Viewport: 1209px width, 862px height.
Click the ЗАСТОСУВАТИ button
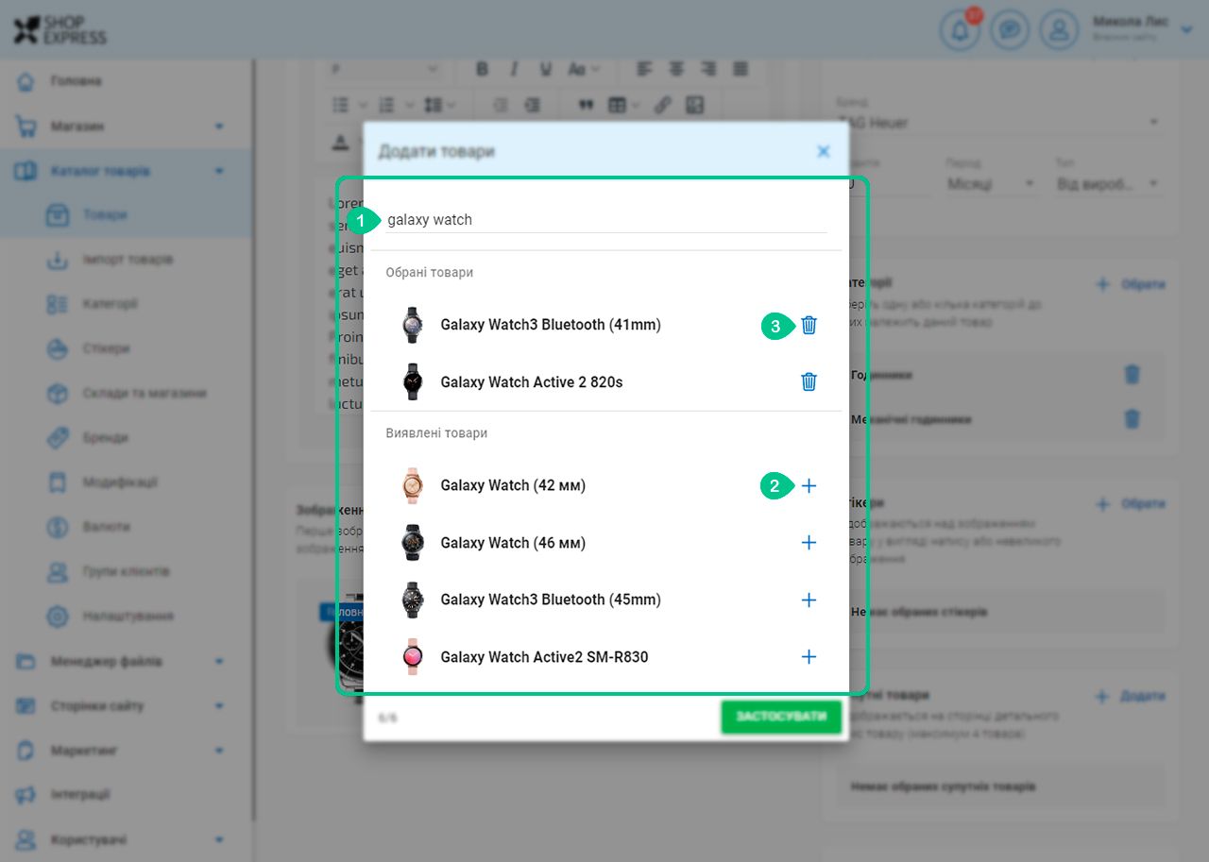[780, 717]
